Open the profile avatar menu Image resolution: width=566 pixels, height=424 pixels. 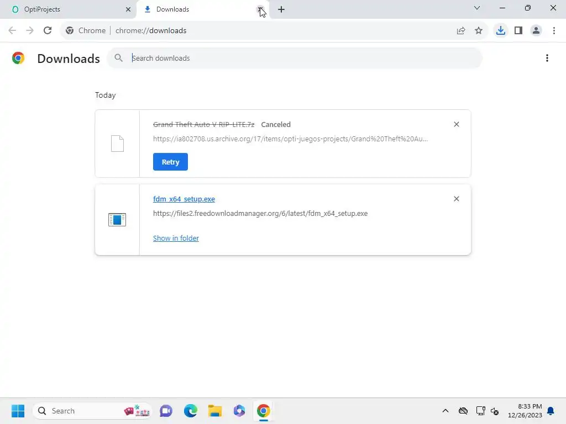(x=536, y=31)
